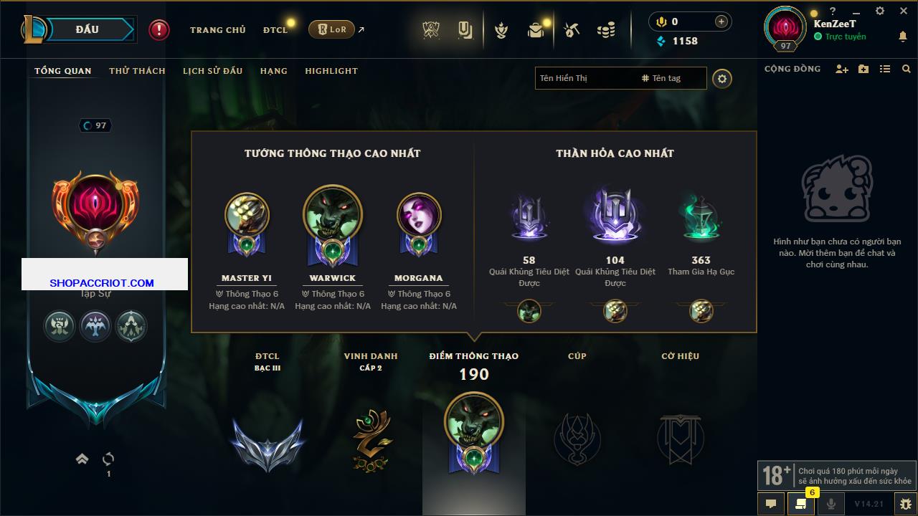Image resolution: width=918 pixels, height=516 pixels.
Task: Click the add friend icon
Action: point(842,69)
